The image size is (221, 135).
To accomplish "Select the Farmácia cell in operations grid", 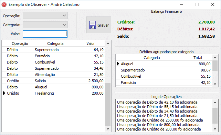I will (x=55, y=56).
